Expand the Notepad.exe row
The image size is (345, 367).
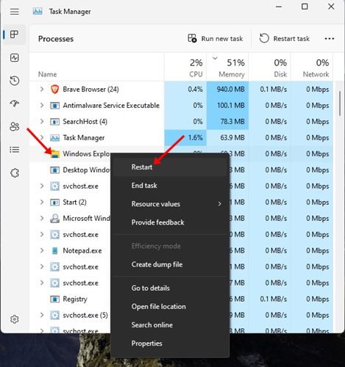pyautogui.click(x=42, y=250)
